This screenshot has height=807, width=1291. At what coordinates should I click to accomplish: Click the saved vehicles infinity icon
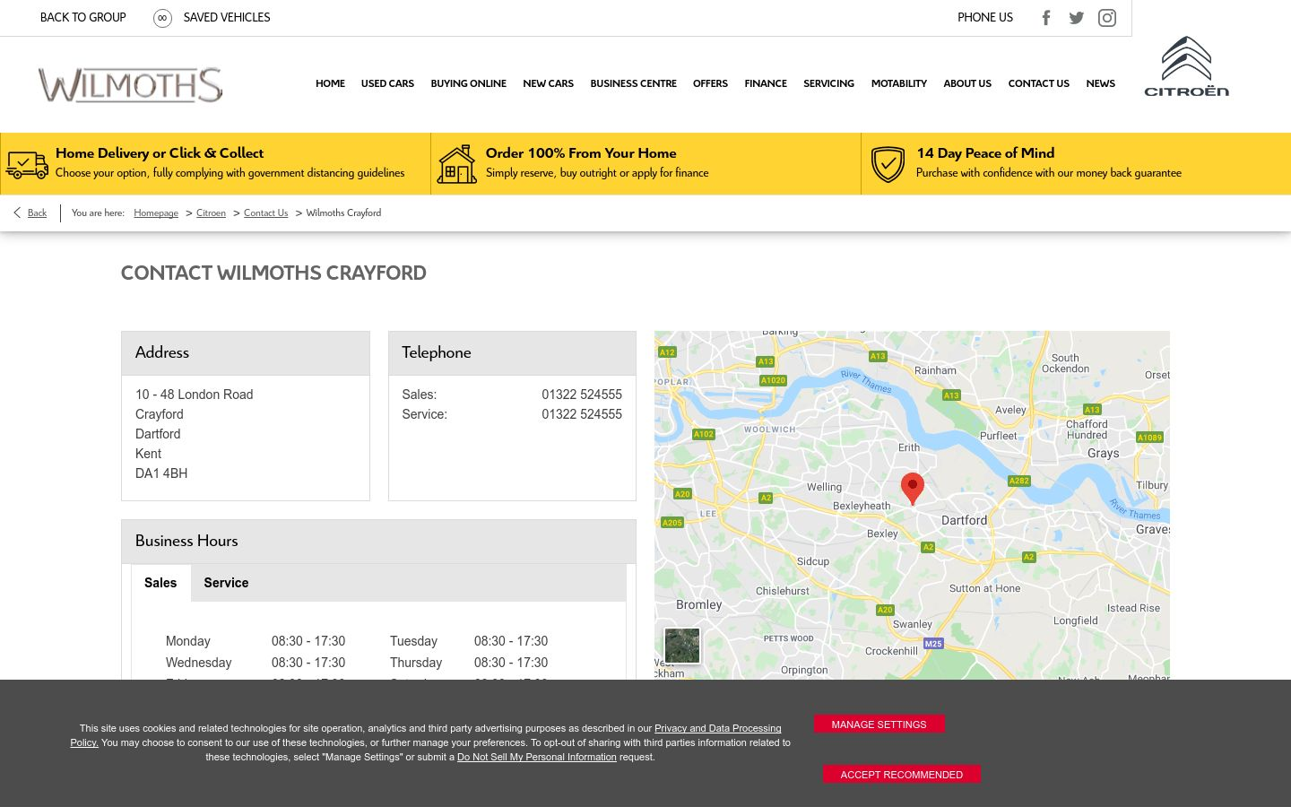pyautogui.click(x=162, y=18)
